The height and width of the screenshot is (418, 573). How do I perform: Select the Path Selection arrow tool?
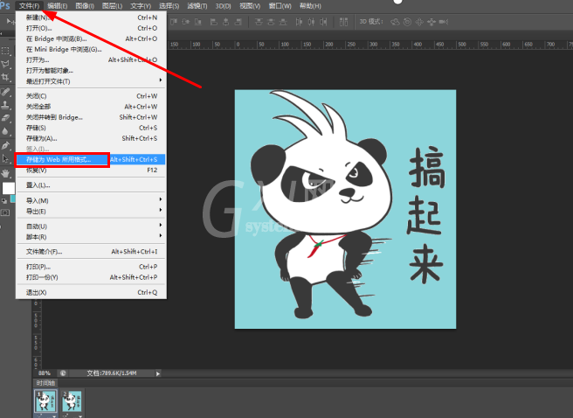click(5, 158)
